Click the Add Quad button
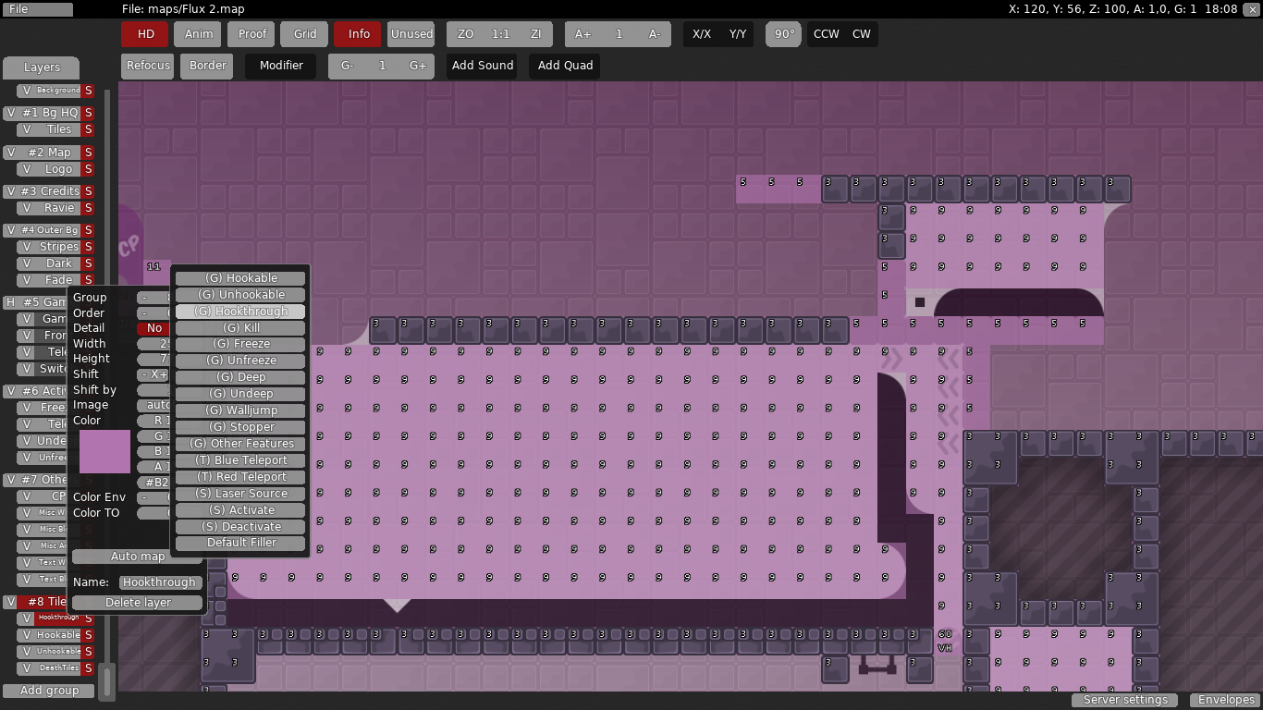 pyautogui.click(x=565, y=66)
